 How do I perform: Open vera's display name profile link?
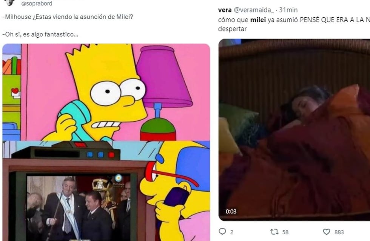click(225, 10)
